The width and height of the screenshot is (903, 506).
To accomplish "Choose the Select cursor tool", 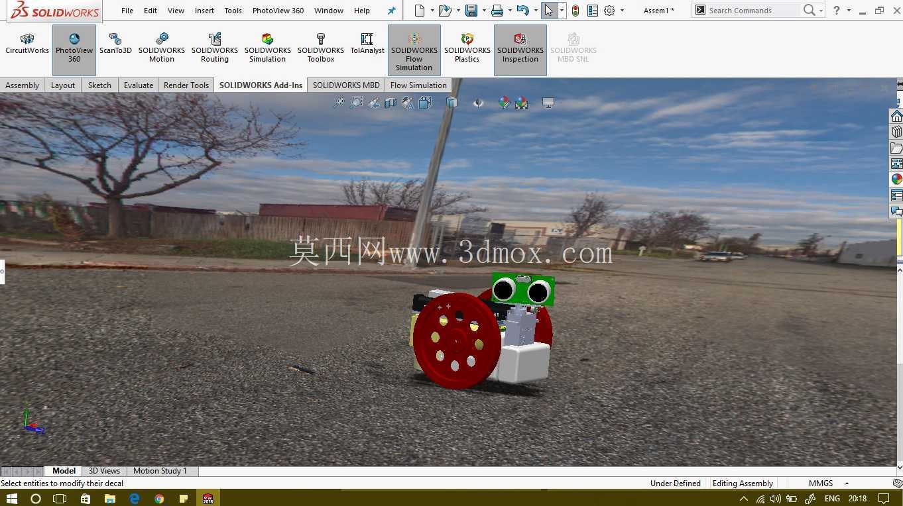I will click(548, 11).
